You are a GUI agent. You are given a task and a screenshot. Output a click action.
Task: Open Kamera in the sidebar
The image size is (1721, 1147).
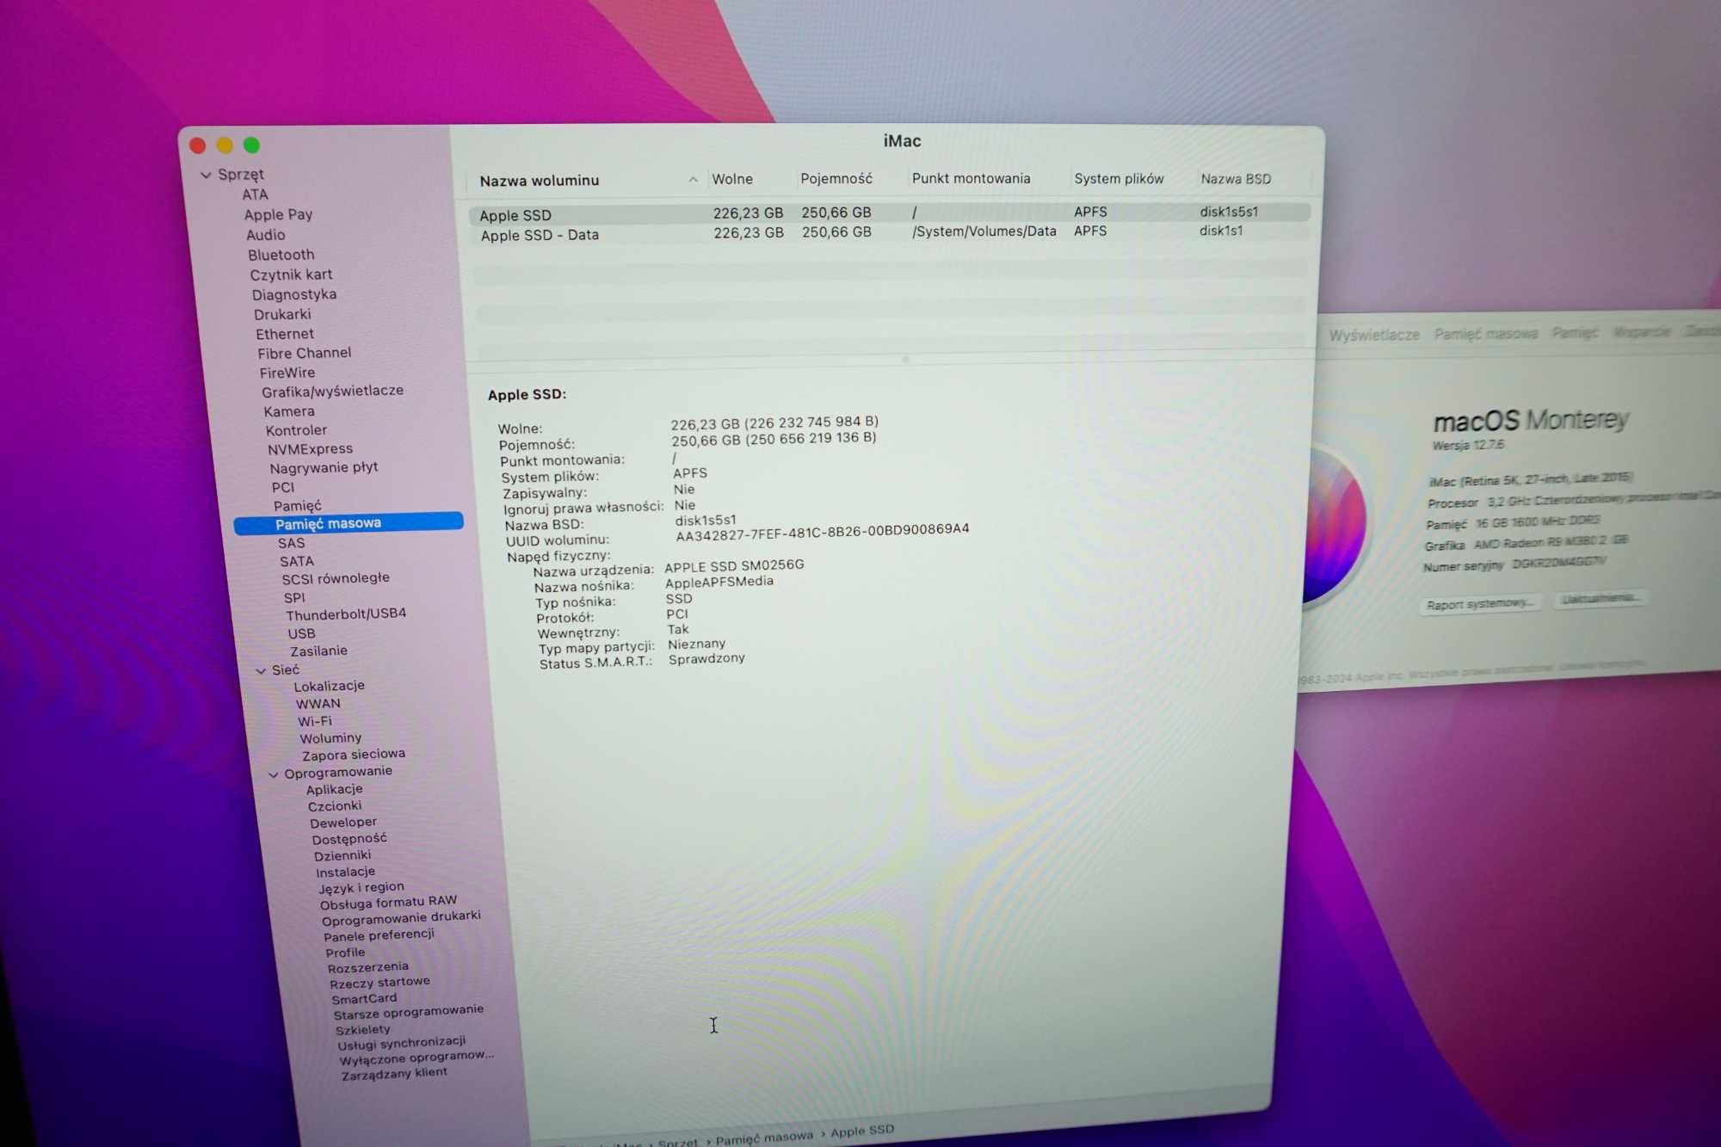(x=289, y=411)
